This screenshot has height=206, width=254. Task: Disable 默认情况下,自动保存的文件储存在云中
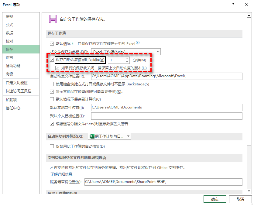point(51,43)
